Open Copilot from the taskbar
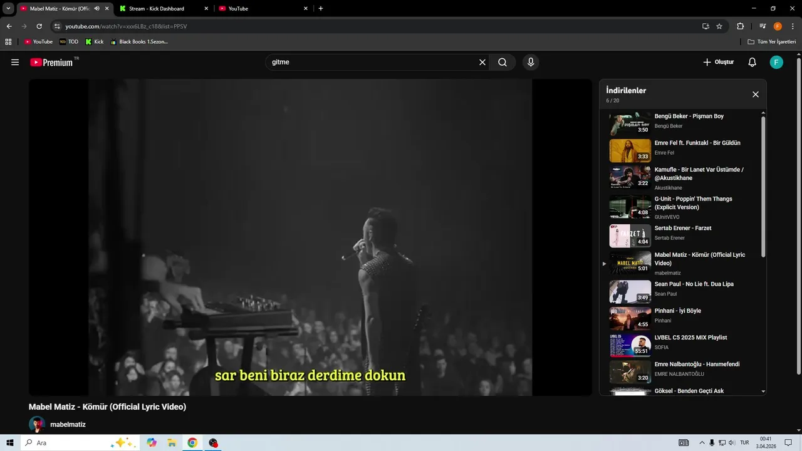The width and height of the screenshot is (802, 451). click(x=152, y=443)
